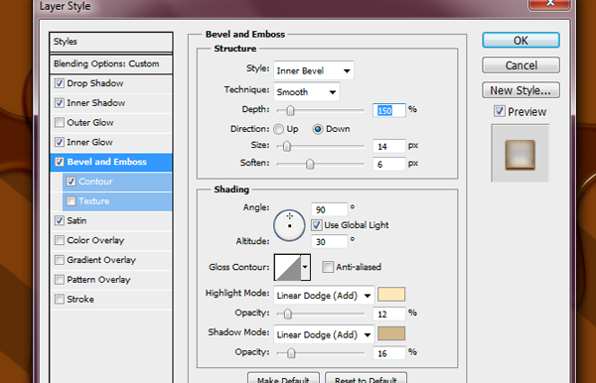596x383 pixels.
Task: Enable the Stroke checkbox
Action: tap(60, 299)
